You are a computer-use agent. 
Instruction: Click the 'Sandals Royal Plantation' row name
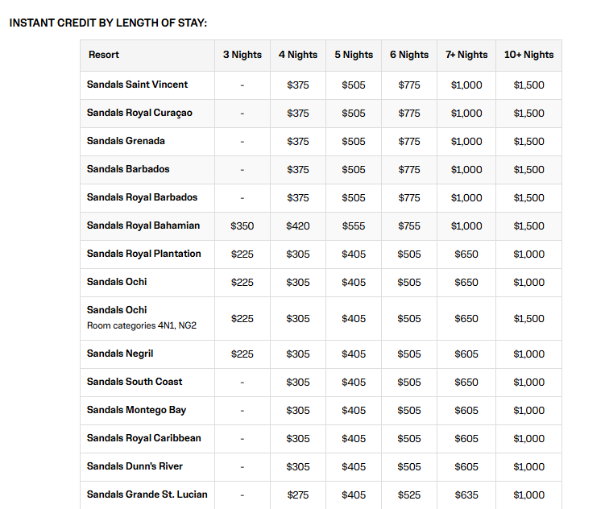coord(144,254)
